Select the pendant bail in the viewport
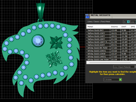 (41, 12)
